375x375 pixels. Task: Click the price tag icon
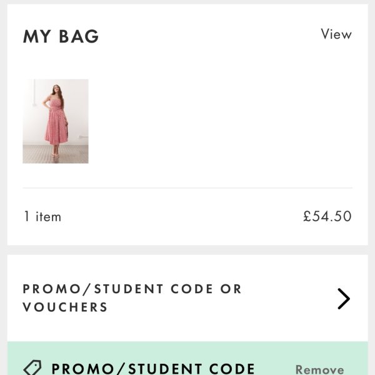click(32, 368)
